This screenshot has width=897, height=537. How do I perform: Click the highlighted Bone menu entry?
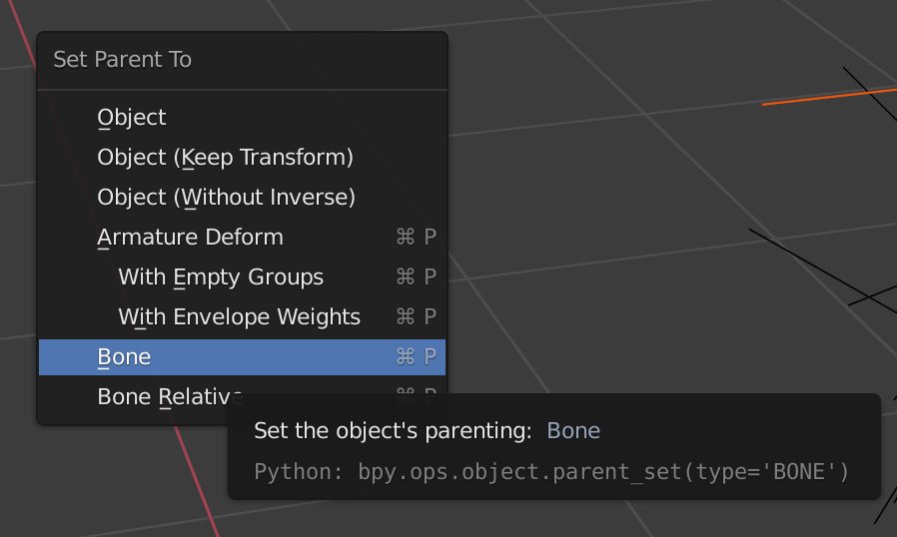124,357
